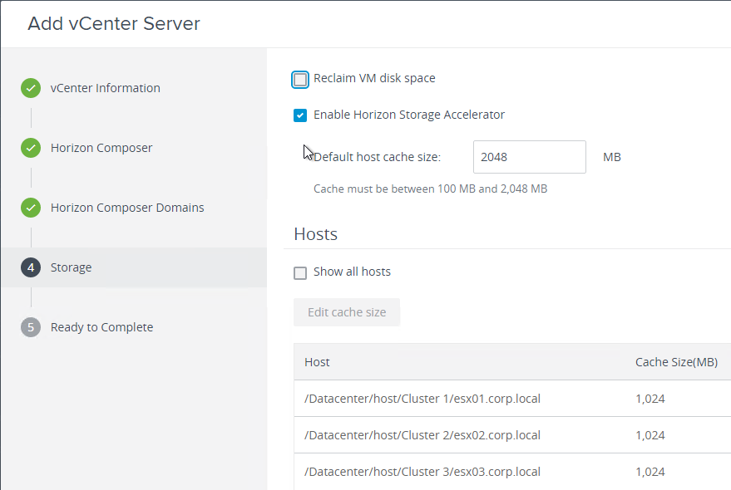This screenshot has height=490, width=731.
Task: Click the MB unit label
Action: (612, 157)
